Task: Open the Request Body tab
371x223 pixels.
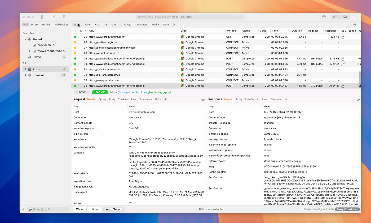Action: coord(112,99)
